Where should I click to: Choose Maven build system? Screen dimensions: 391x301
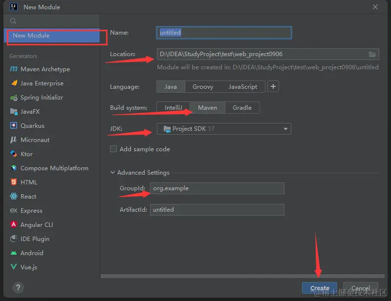[x=207, y=107]
